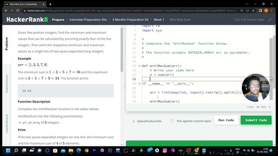Click the Upload Code as File link
Viewport: 278px width, 156px height.
click(x=147, y=121)
